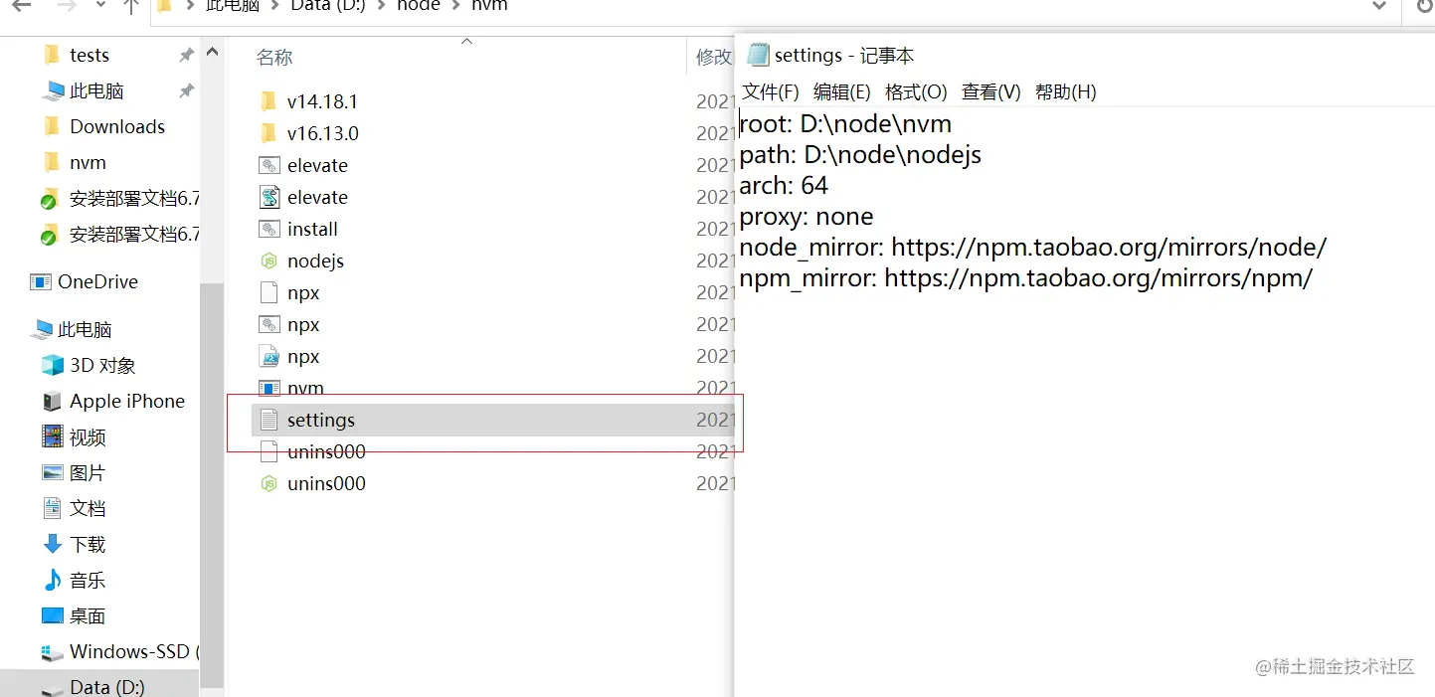Select the node breadcrumb in address bar
This screenshot has height=697, width=1435.
[419, 5]
